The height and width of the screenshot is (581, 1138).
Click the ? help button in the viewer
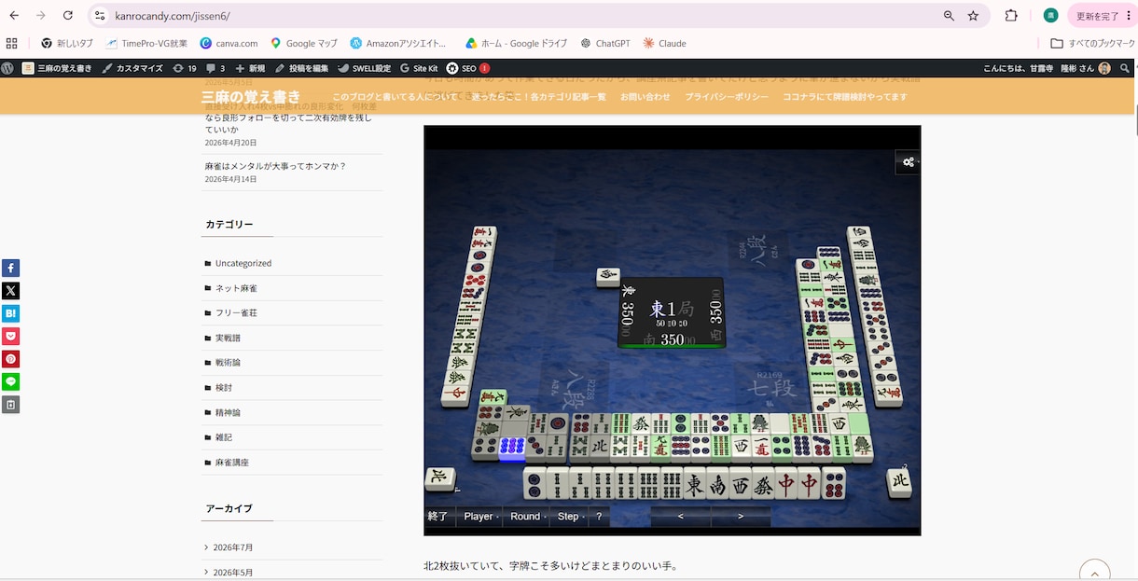tap(599, 517)
